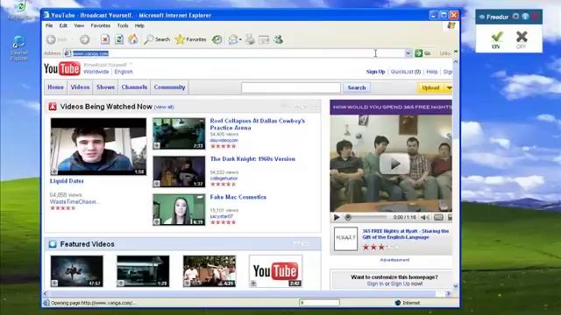Switch to the Videos tab

[80, 87]
